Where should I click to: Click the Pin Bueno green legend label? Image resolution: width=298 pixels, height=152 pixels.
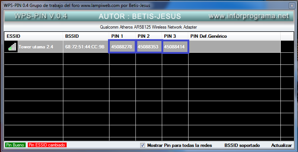(16, 145)
